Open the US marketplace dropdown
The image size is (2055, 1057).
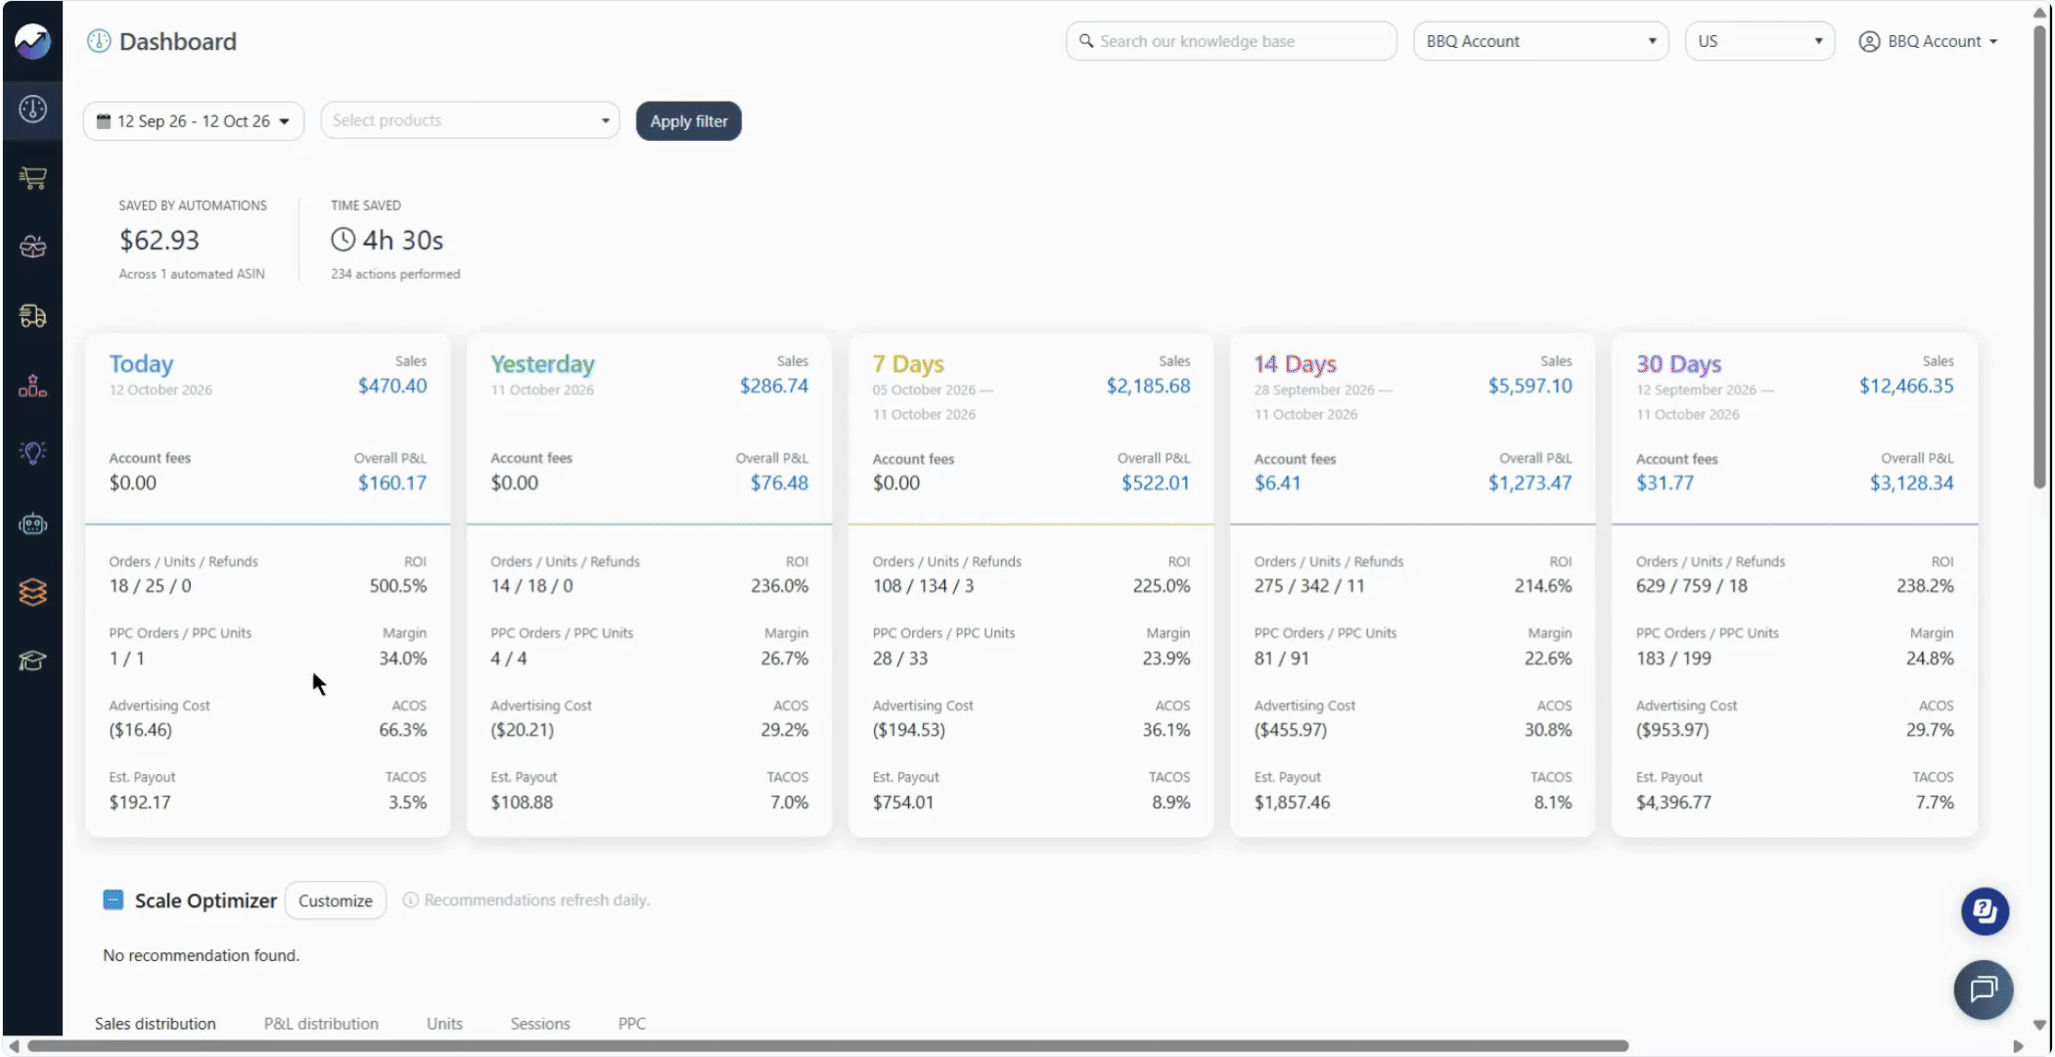pyautogui.click(x=1759, y=41)
